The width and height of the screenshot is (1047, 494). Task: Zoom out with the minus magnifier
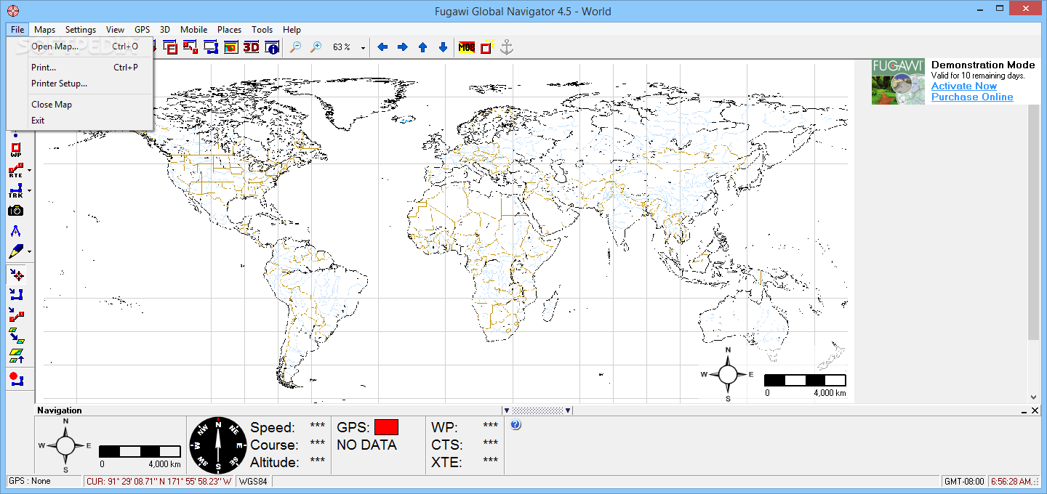(x=295, y=47)
